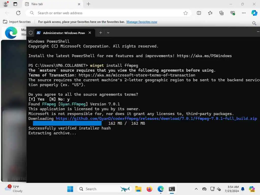The image size is (260, 195).
Task: Open Edge split screen view
Action: coord(199,13)
